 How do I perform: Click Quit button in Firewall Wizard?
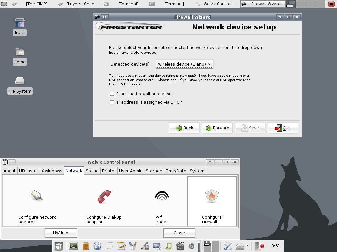[283, 128]
